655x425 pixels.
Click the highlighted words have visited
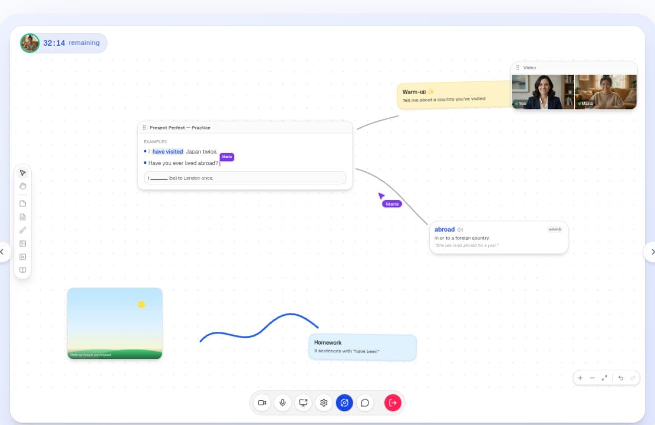(167, 152)
